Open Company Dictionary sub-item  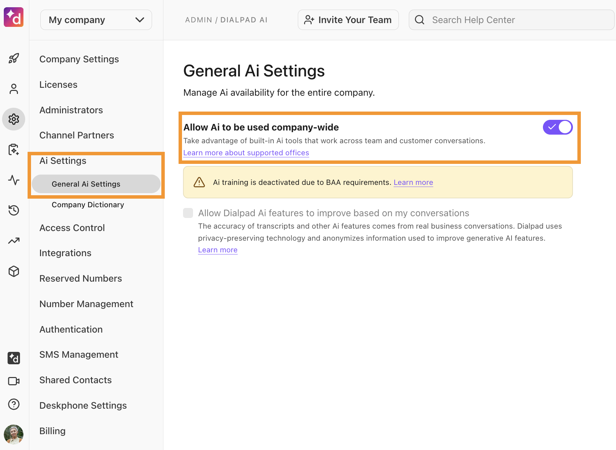(x=88, y=205)
